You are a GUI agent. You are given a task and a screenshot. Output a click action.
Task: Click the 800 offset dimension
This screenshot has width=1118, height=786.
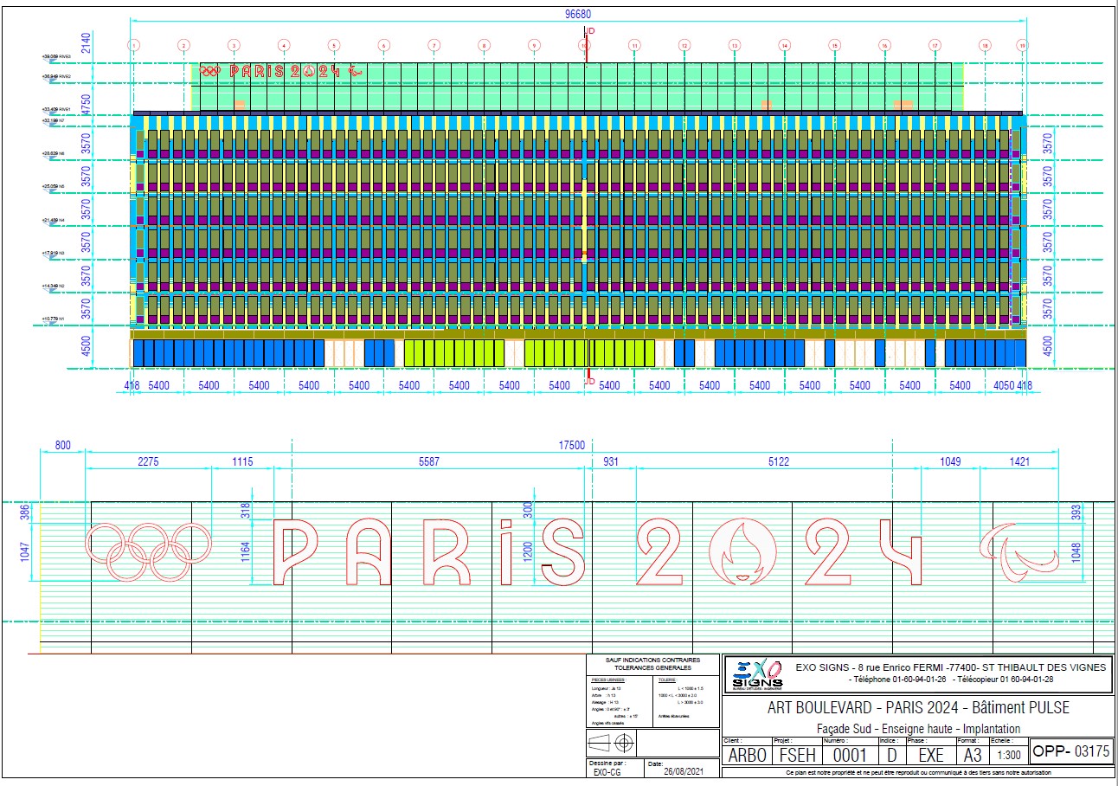tap(63, 445)
